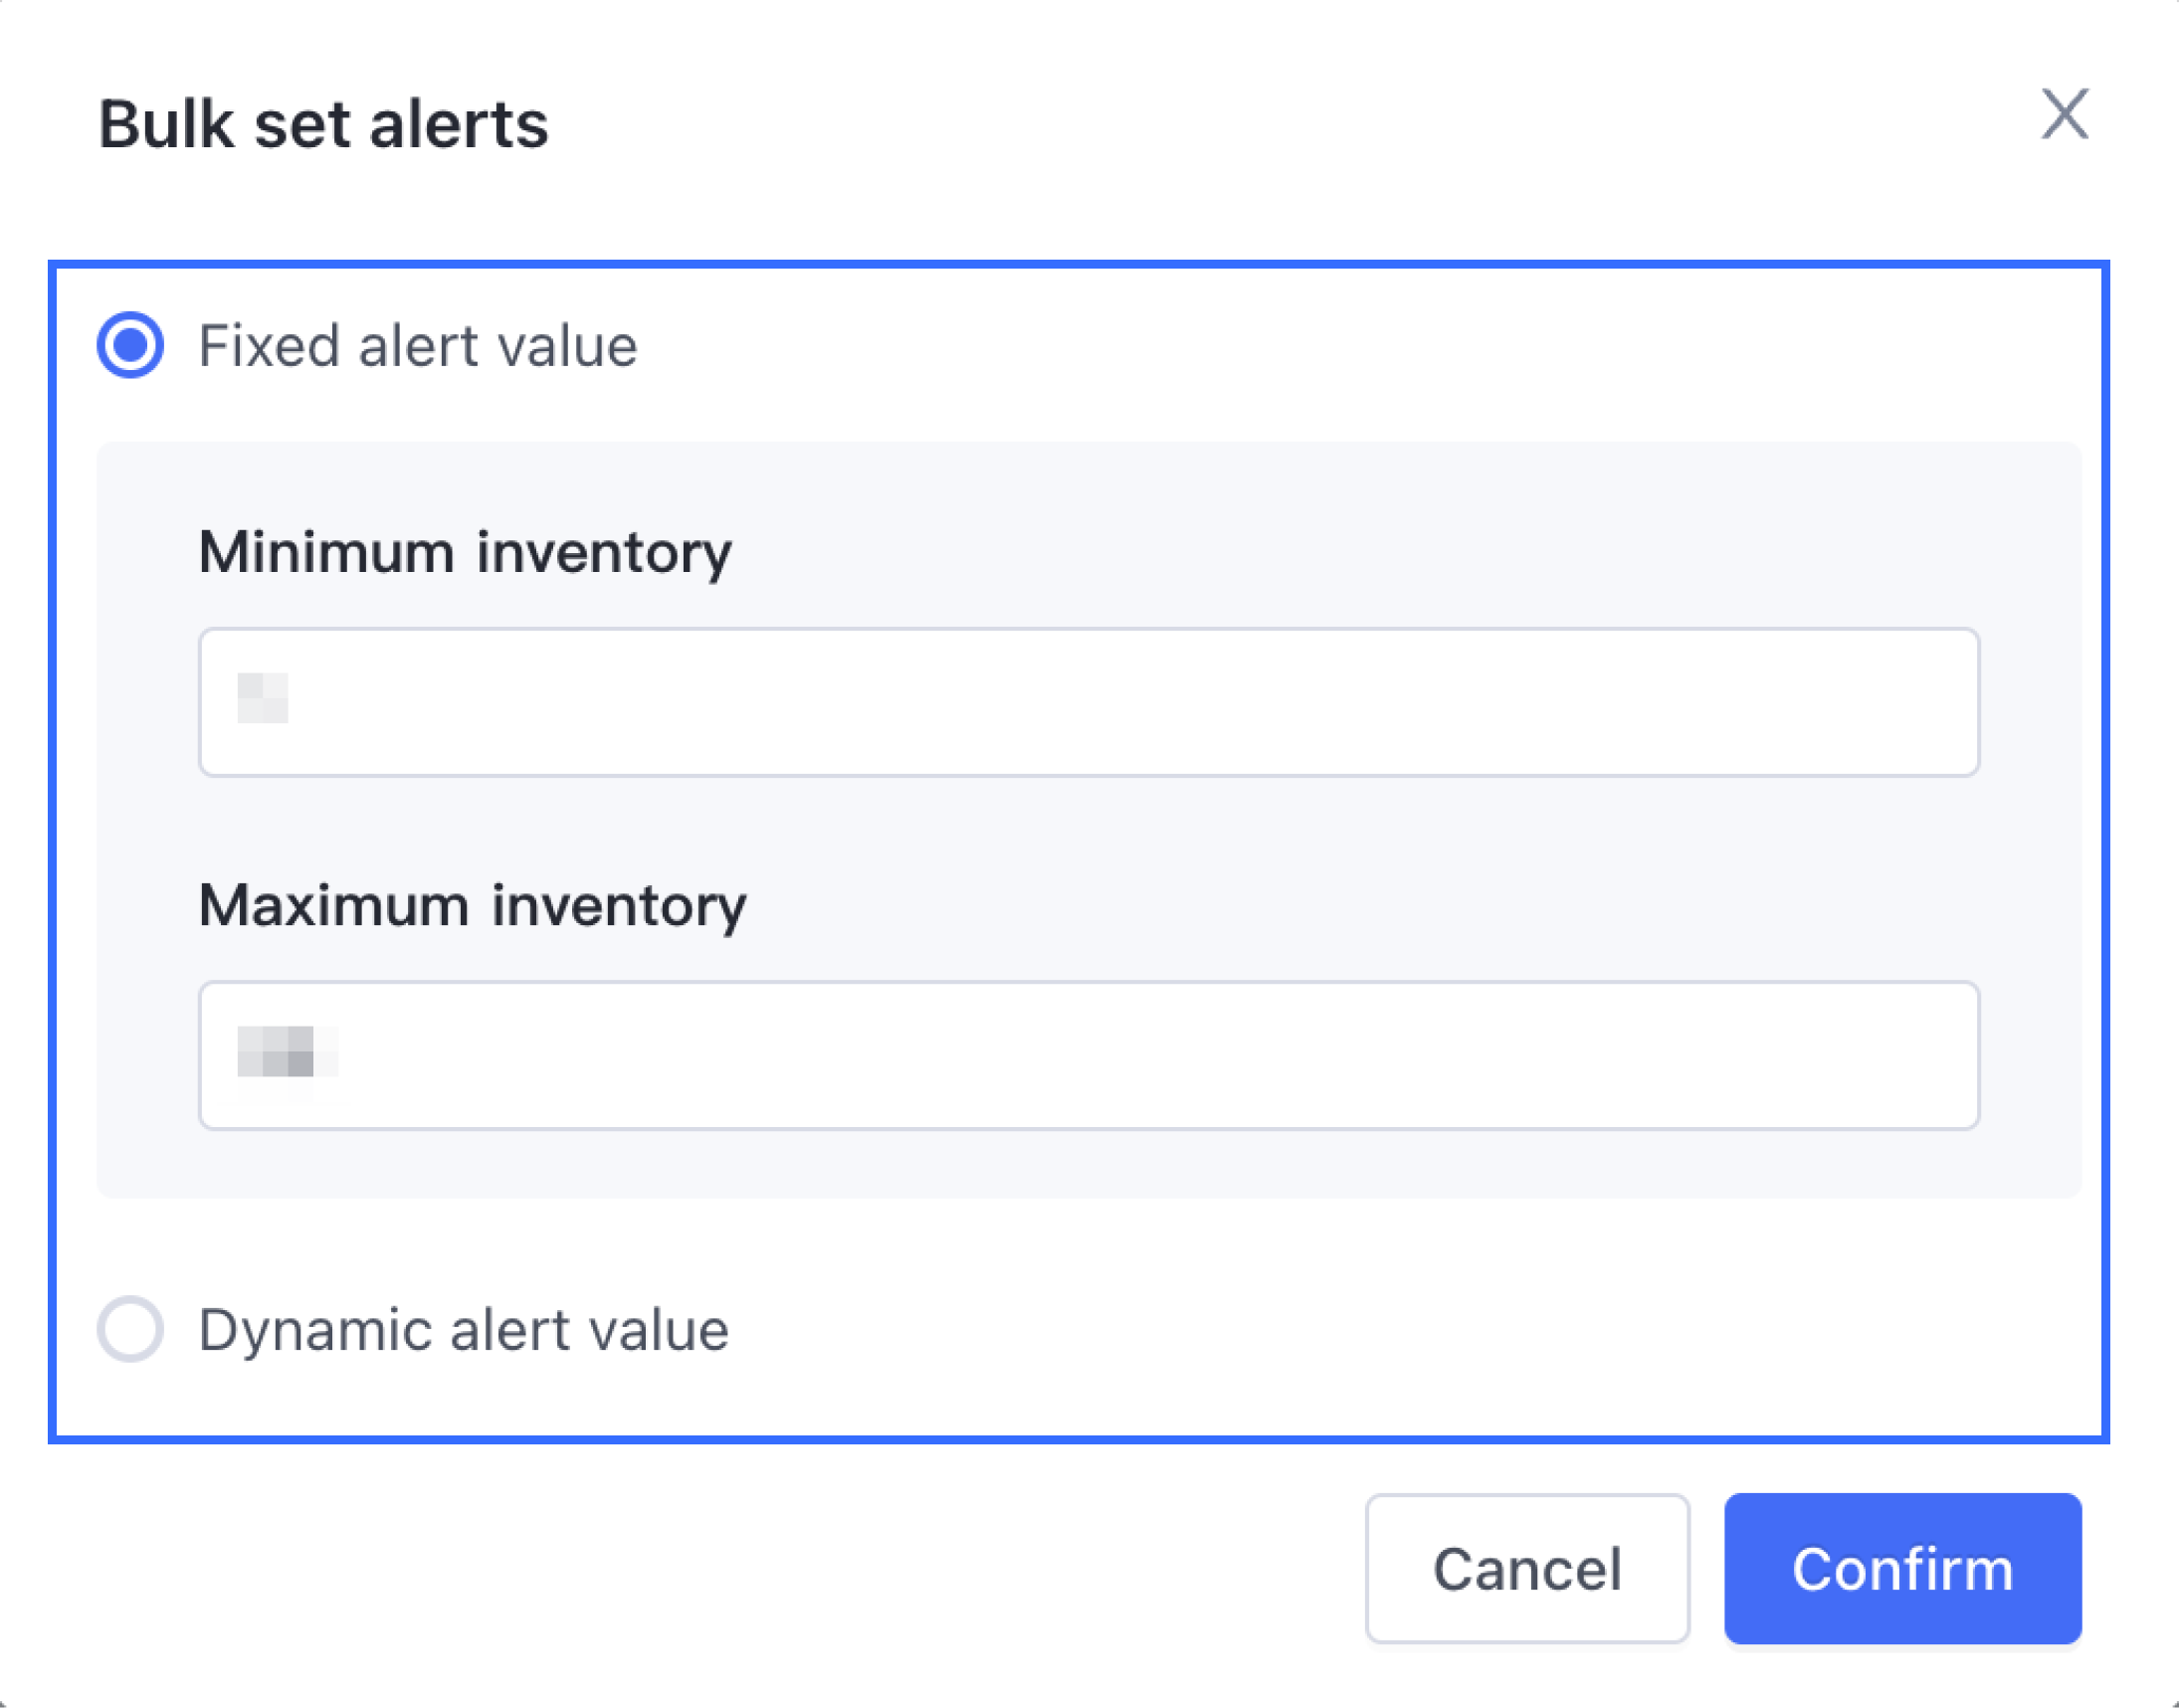
Task: Close the Bulk set alerts dialog
Action: click(2064, 115)
